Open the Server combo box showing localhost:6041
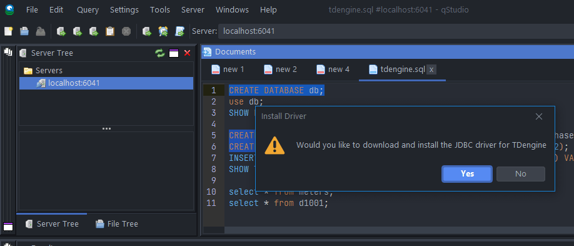The image size is (574, 246). coord(396,31)
